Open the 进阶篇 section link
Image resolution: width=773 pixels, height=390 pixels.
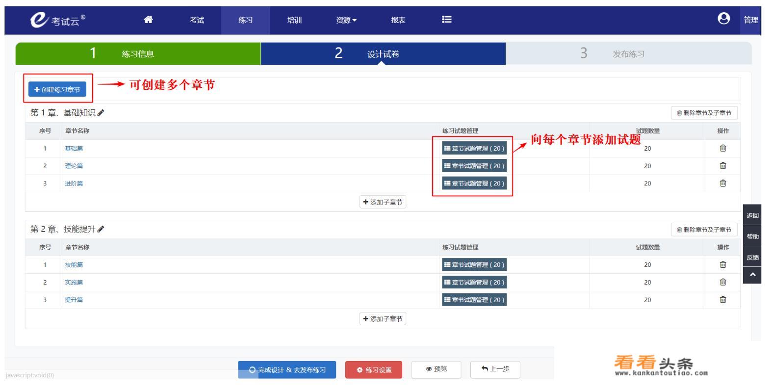pos(74,183)
